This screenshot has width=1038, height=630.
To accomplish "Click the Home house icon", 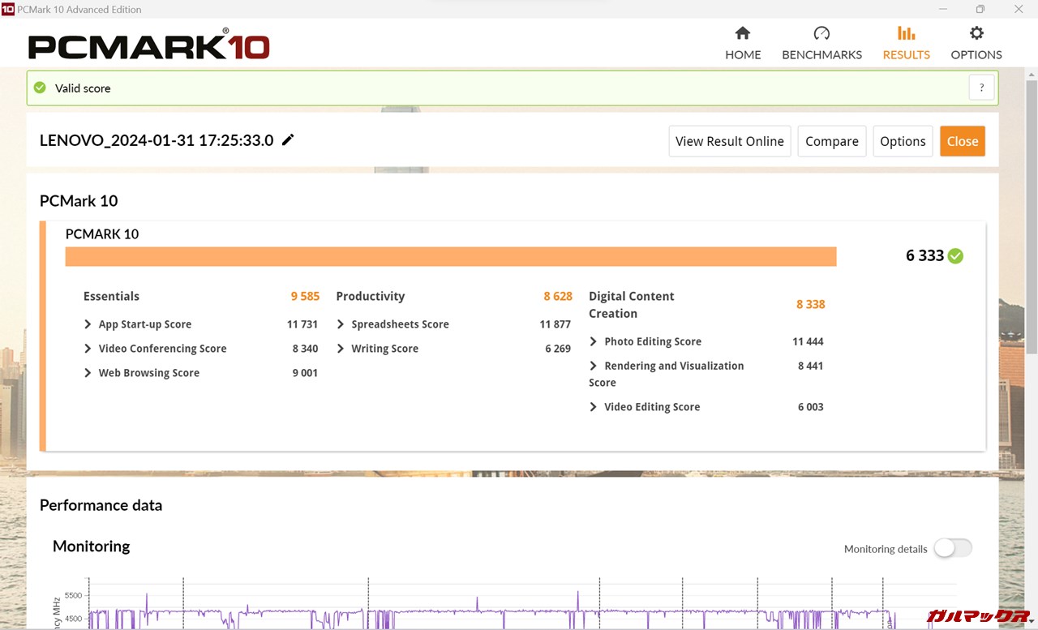I will (742, 33).
